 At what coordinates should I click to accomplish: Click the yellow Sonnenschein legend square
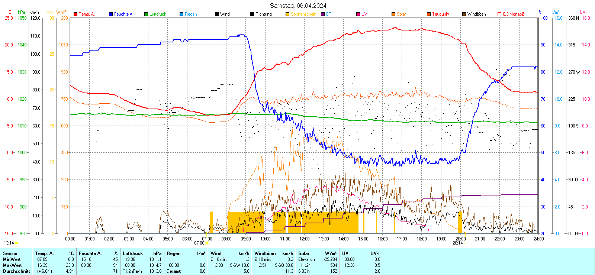pyautogui.click(x=287, y=14)
